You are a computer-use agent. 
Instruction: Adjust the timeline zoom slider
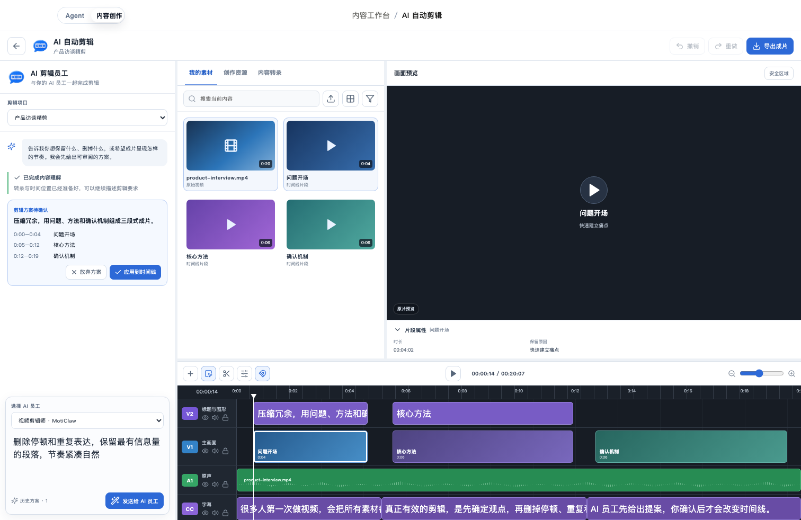761,373
